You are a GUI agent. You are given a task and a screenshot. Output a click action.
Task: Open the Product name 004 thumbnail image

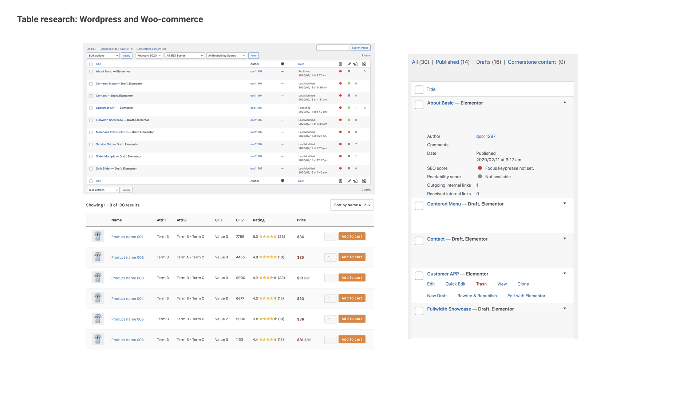98,298
